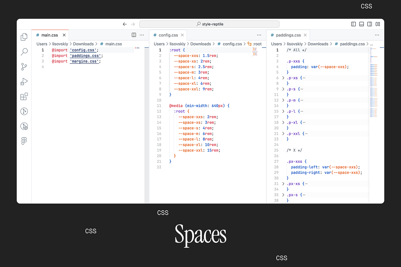Click the style-reptile search field

coord(209,24)
